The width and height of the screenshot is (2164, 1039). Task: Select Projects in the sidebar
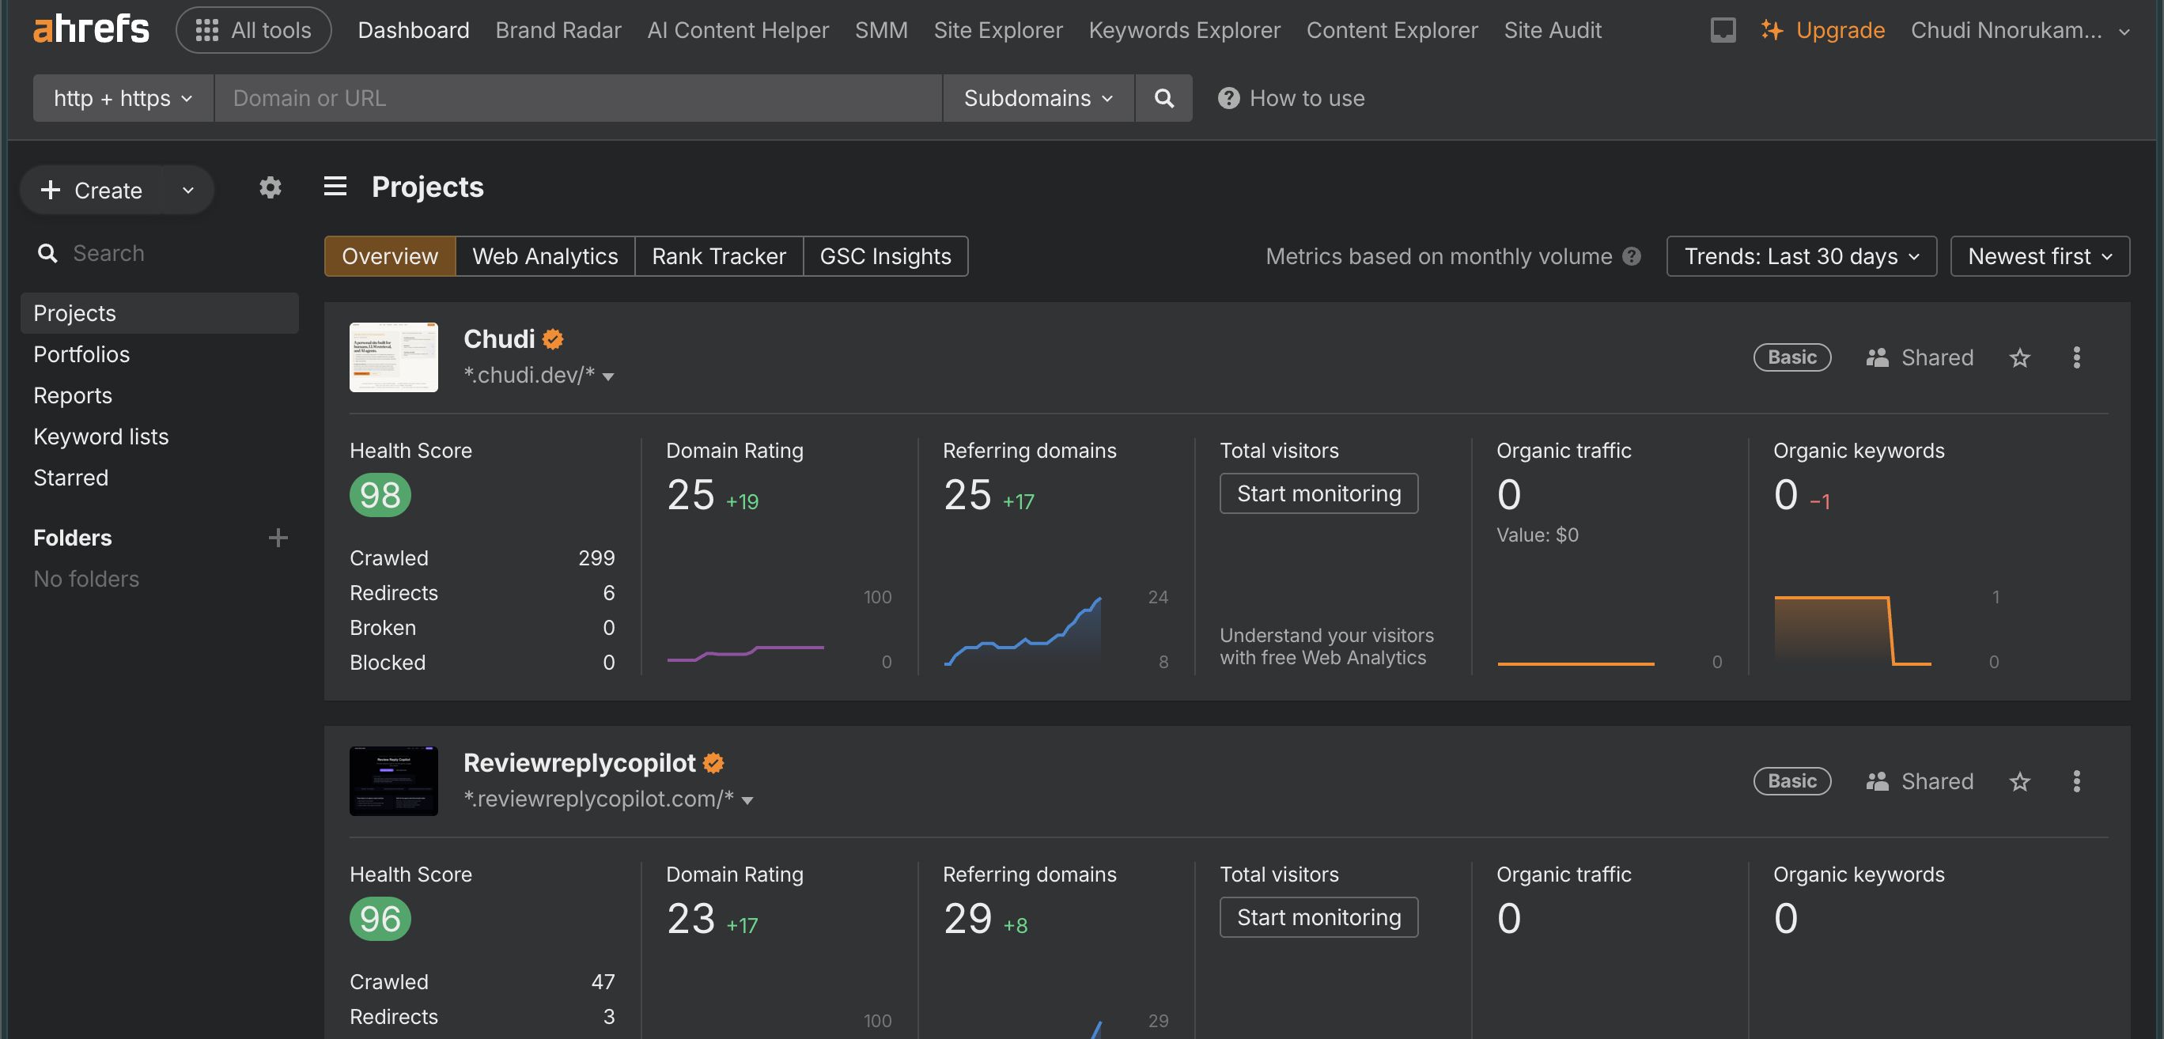pyautogui.click(x=160, y=313)
